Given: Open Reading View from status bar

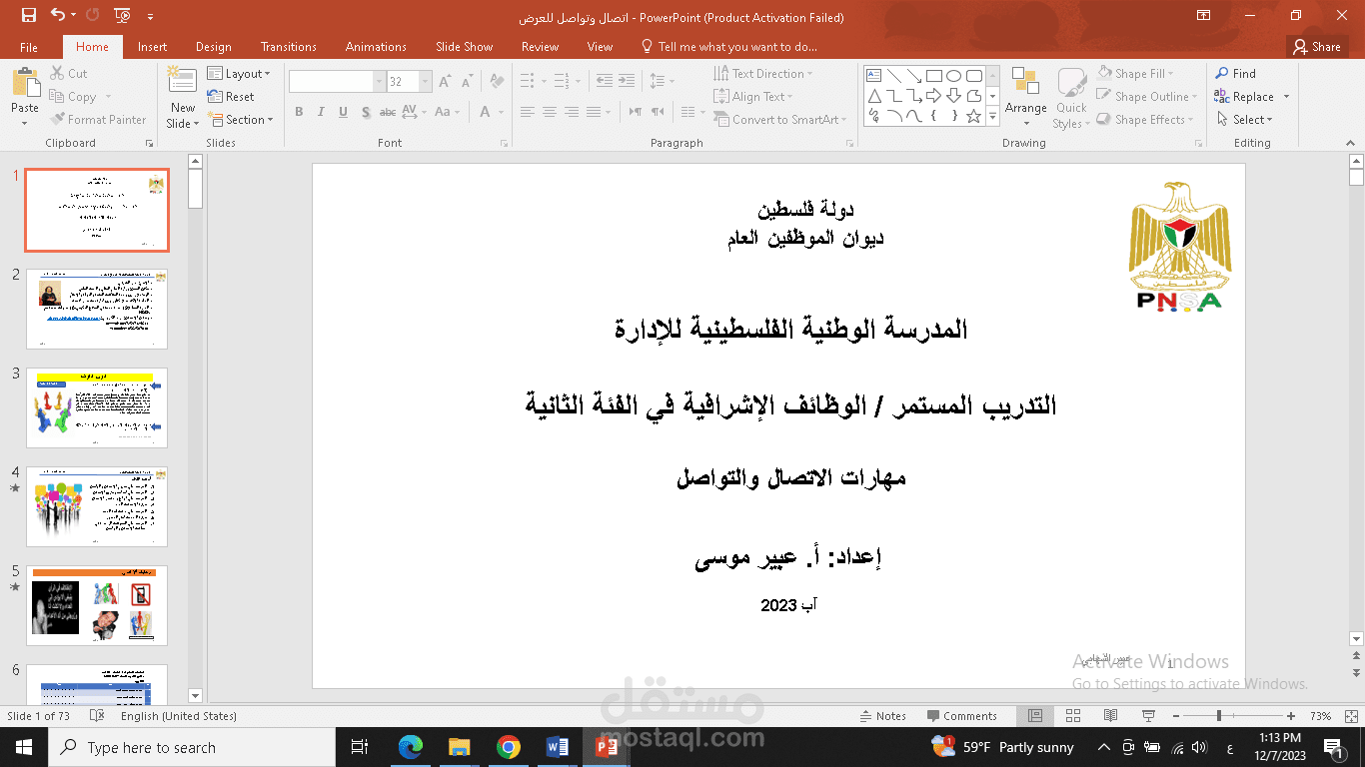Looking at the screenshot, I should 1110,716.
